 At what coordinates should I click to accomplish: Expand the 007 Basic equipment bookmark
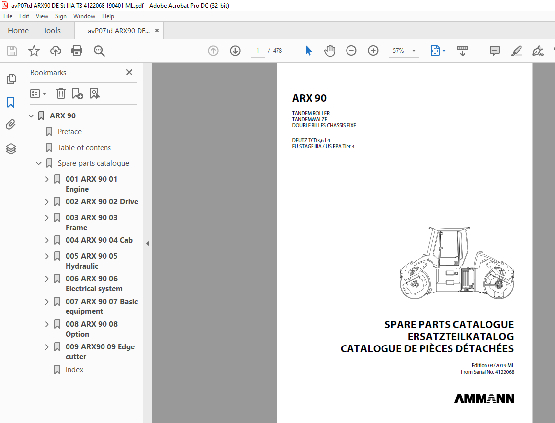click(47, 302)
